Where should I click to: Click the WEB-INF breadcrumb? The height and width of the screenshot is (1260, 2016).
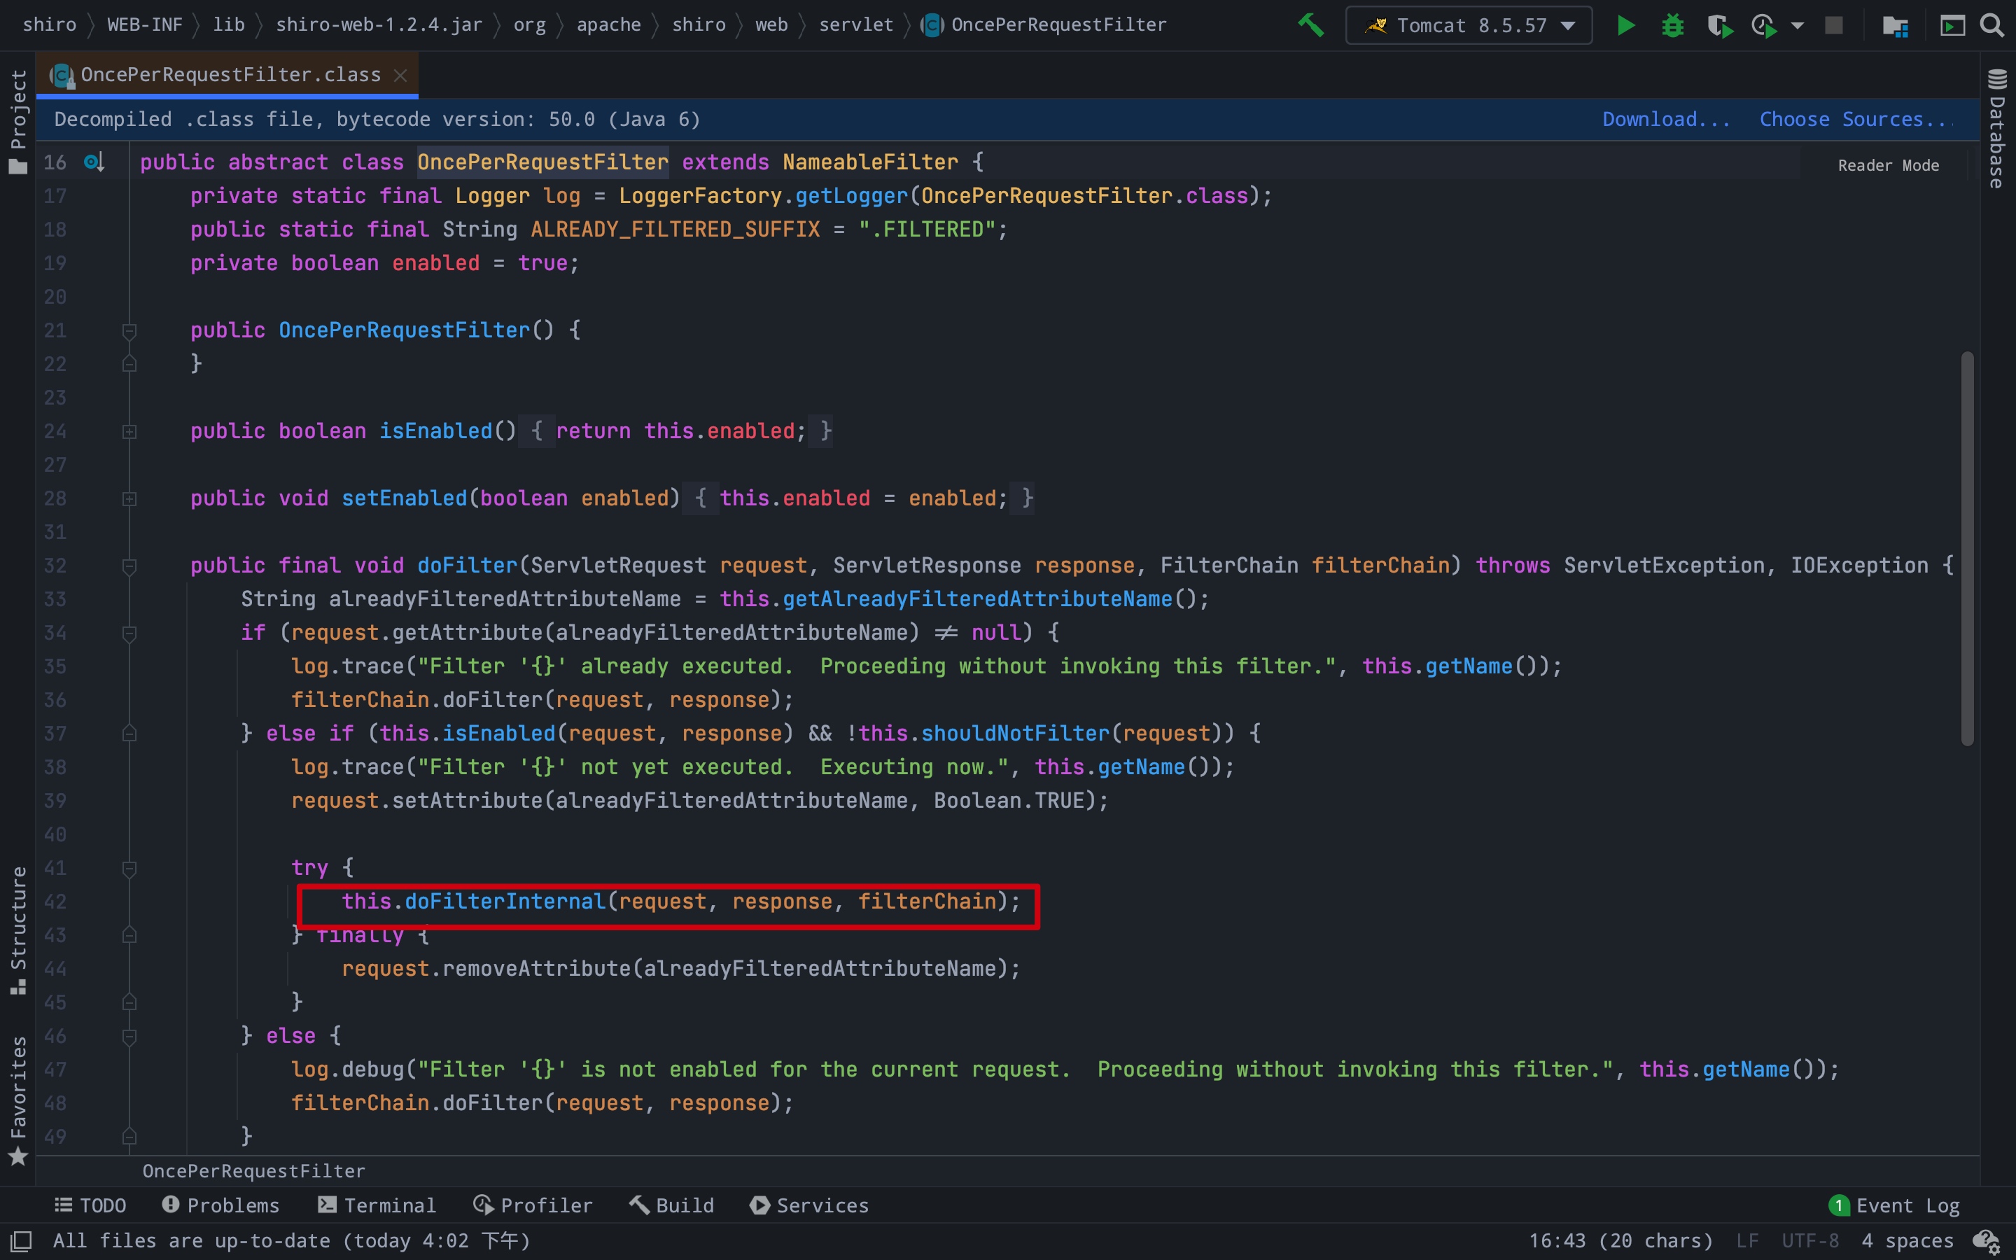click(x=145, y=25)
